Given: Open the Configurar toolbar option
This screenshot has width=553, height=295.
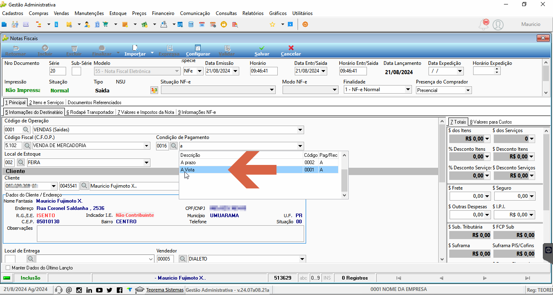Looking at the screenshot, I should tap(198, 51).
